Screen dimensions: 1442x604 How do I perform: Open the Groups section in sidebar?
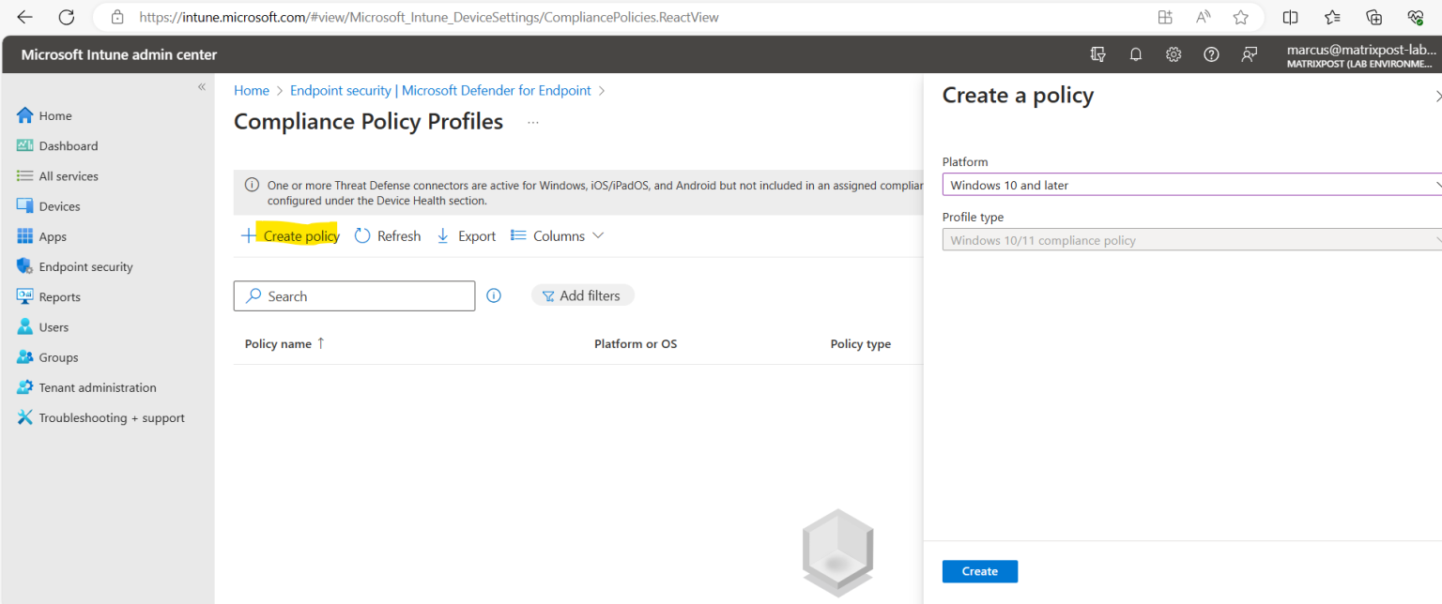(x=60, y=356)
